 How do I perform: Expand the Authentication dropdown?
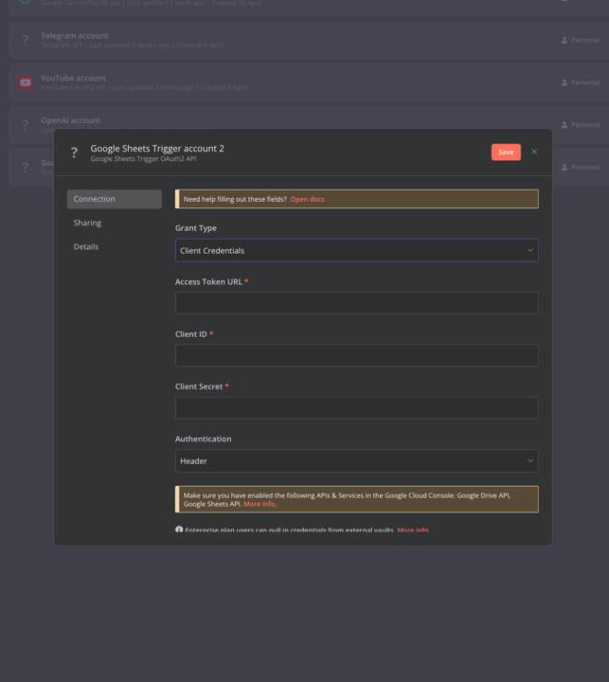tap(357, 460)
